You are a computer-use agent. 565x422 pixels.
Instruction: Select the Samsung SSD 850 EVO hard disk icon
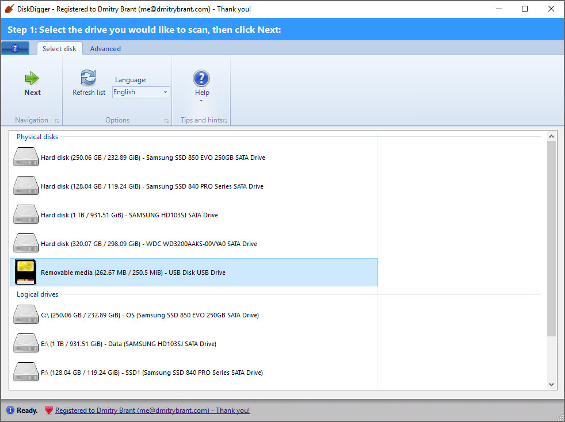point(26,158)
